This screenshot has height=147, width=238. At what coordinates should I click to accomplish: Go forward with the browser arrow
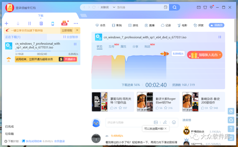coord(89,7)
